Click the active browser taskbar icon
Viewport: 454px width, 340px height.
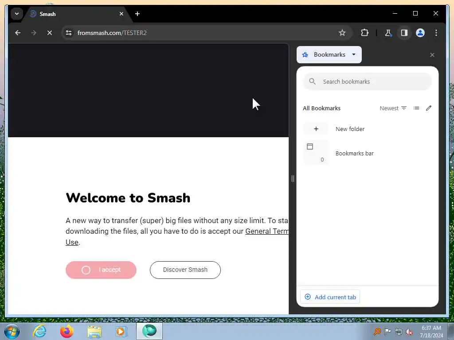pyautogui.click(x=149, y=331)
